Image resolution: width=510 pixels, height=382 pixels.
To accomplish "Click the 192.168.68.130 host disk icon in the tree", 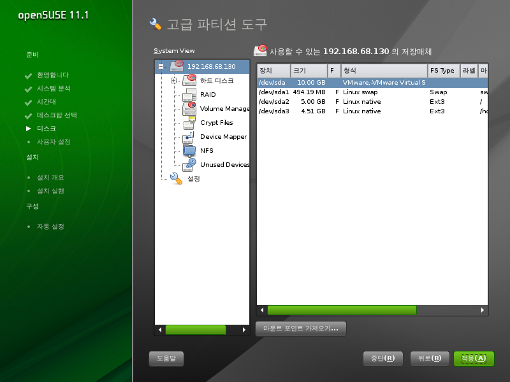I will (177, 66).
